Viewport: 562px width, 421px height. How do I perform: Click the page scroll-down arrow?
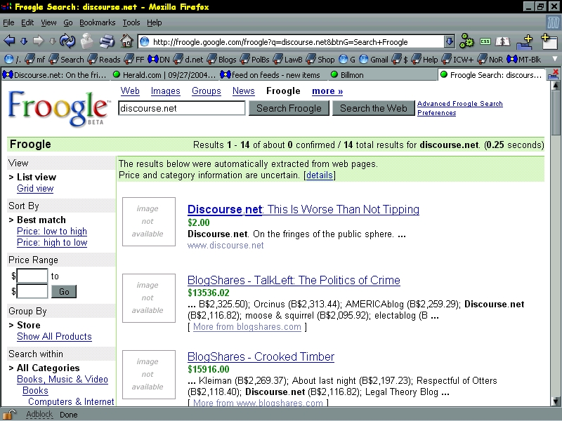tap(556, 401)
